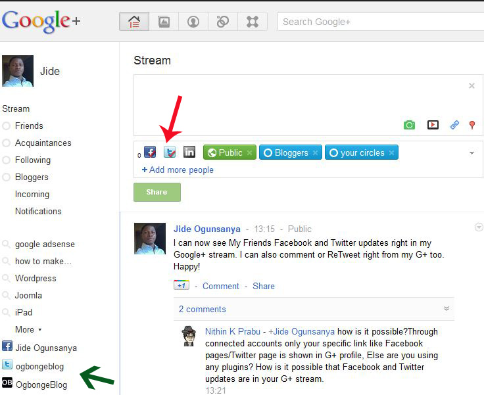Click the green Share button
The image size is (484, 395).
point(157,192)
